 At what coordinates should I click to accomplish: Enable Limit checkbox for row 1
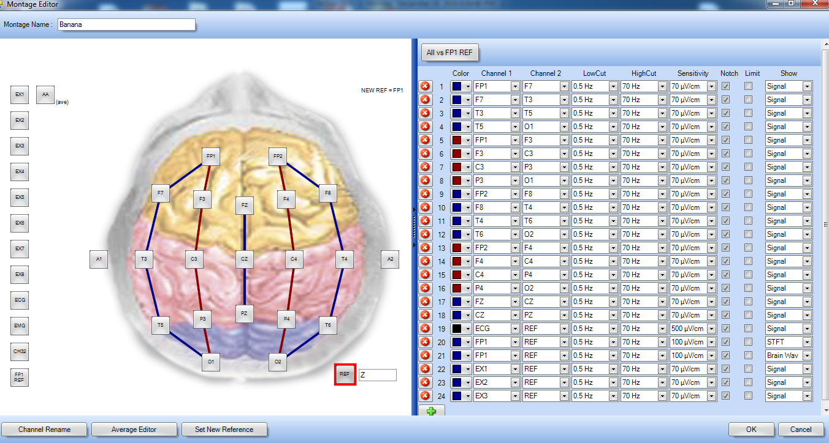(x=748, y=86)
